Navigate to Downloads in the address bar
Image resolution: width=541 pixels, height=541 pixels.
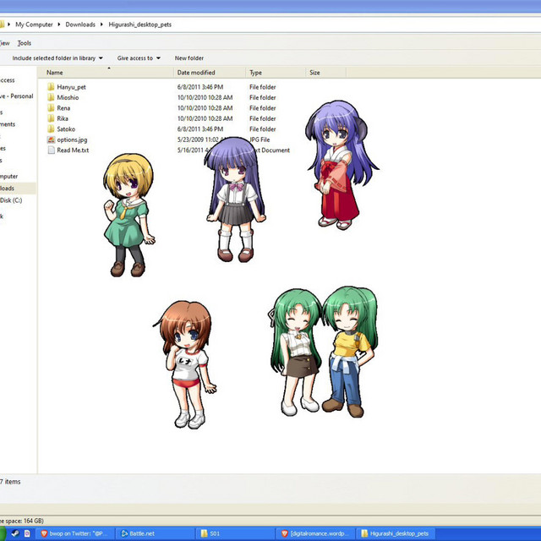(x=80, y=25)
